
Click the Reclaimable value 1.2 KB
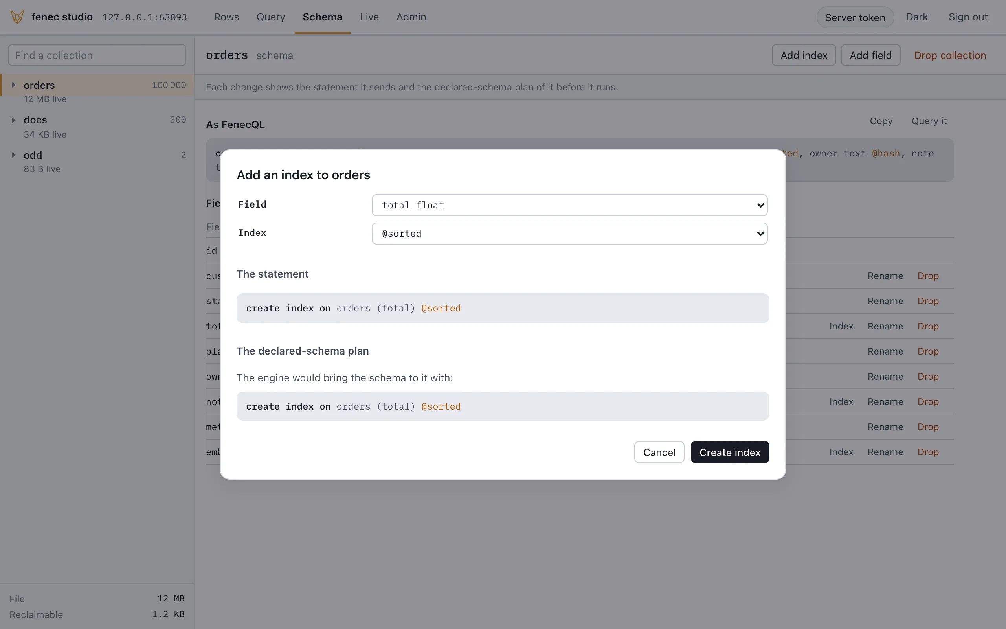(x=168, y=614)
